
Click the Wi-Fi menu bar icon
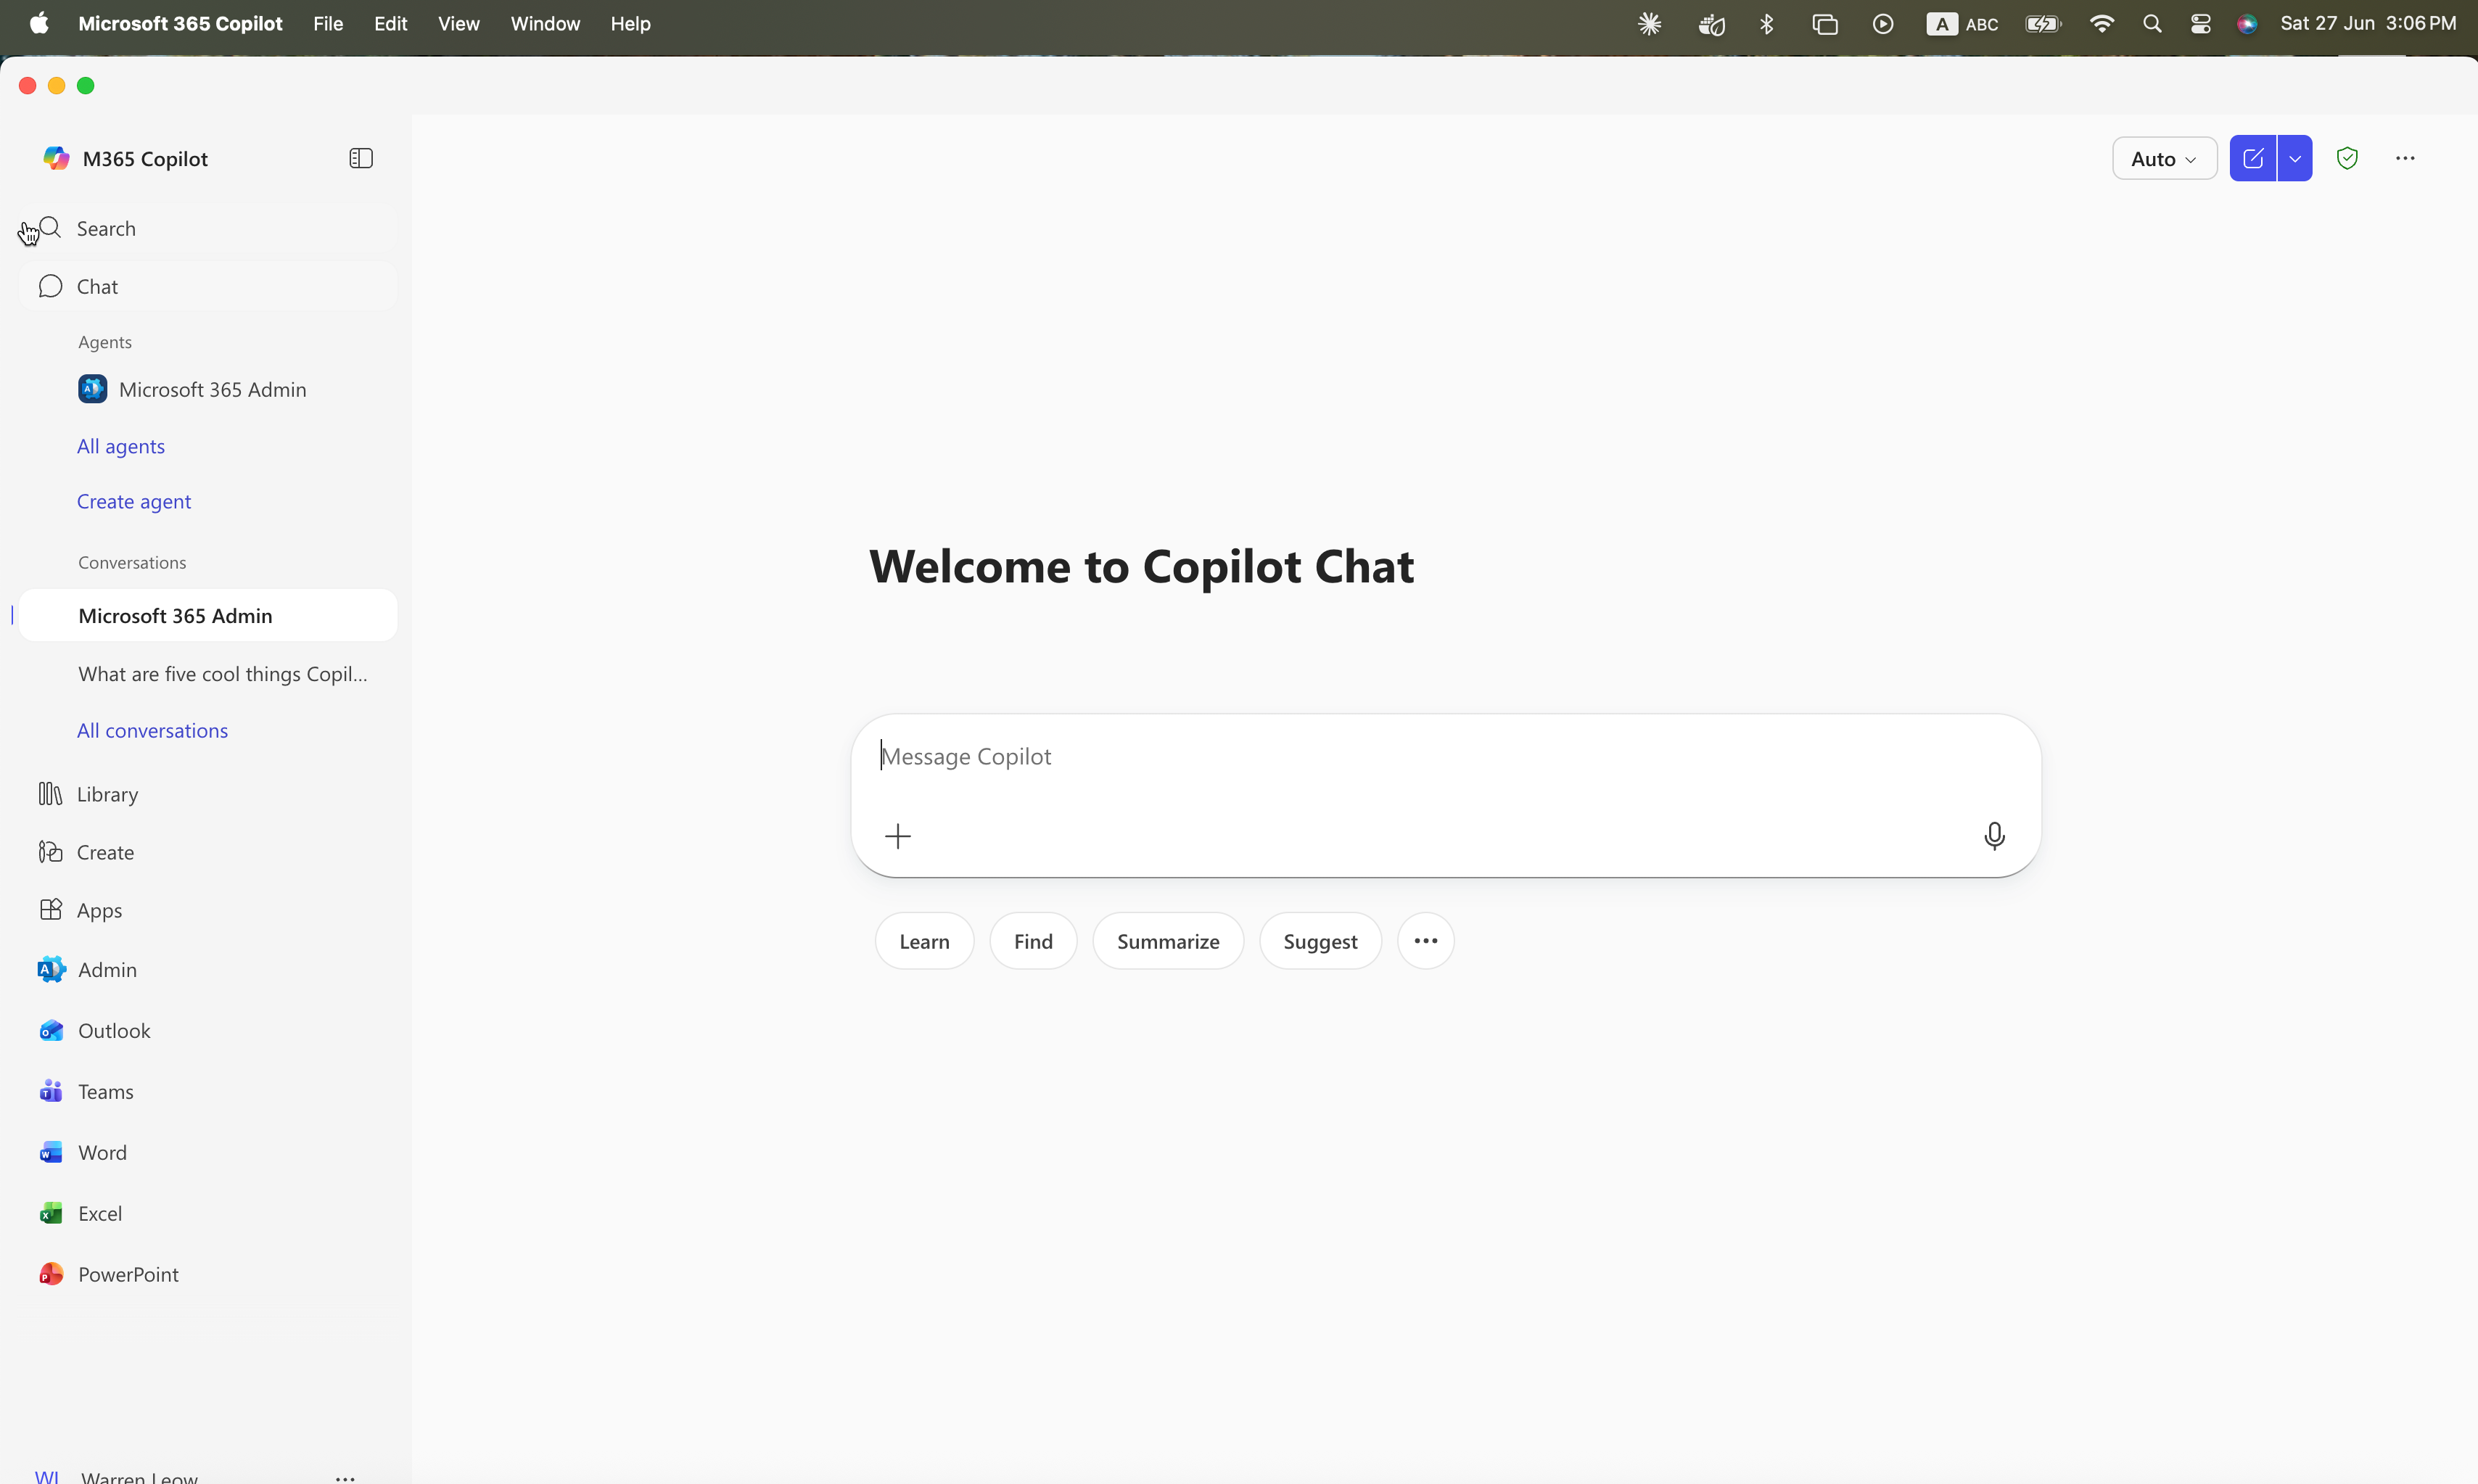(2101, 24)
